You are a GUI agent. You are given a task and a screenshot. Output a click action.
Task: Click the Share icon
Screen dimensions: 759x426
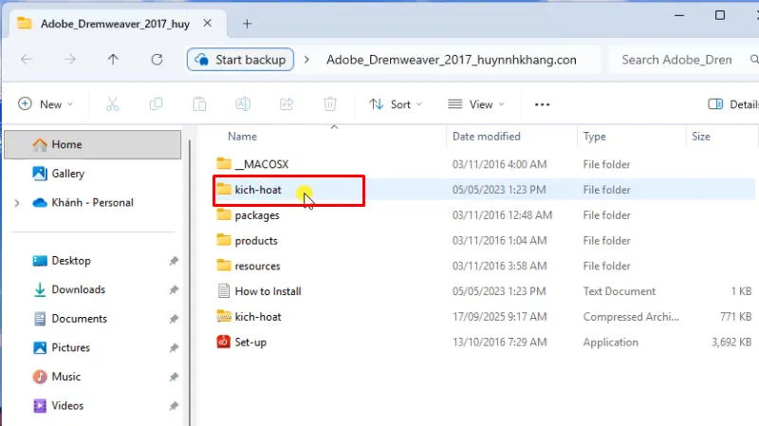(287, 104)
